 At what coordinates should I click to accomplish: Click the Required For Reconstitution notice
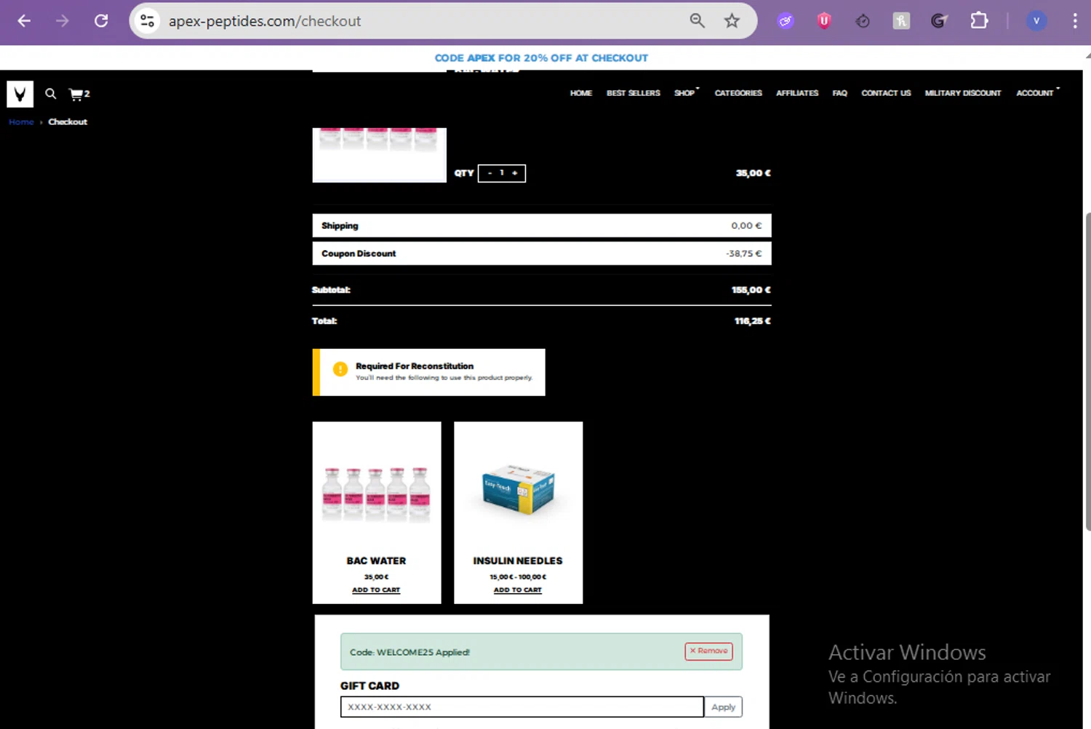429,373
